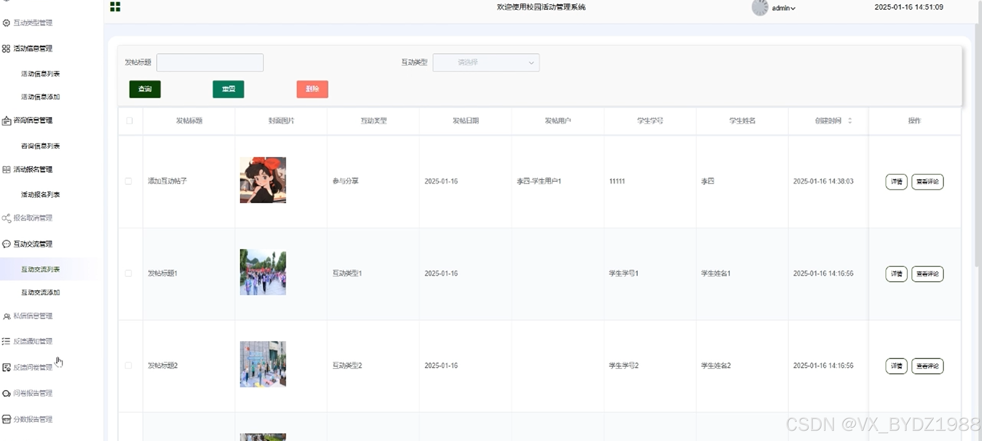Screen dimensions: 982x441
Task: Toggle the select-all checkbox in table header
Action: 130,121
